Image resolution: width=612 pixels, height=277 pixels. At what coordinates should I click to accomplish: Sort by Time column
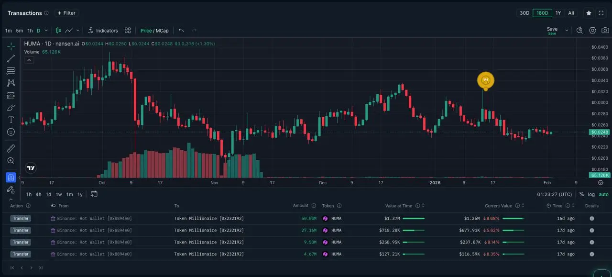(x=573, y=206)
